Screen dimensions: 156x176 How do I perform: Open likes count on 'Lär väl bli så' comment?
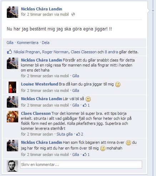[x=86, y=105]
